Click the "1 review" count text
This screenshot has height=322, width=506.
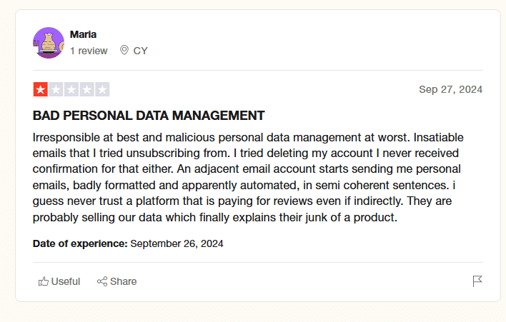[x=89, y=51]
